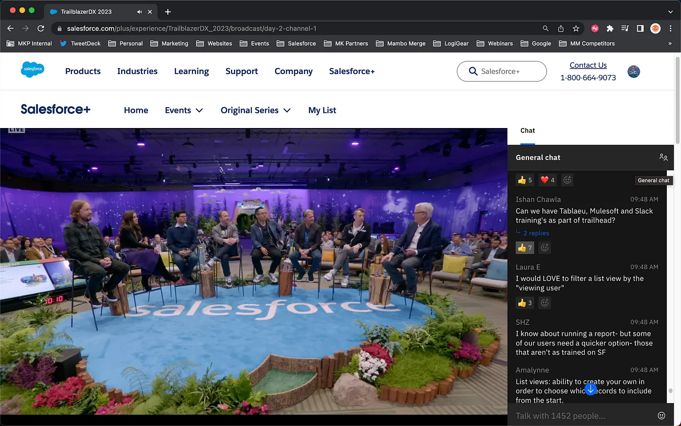Open the participants icon in General chat
This screenshot has width=681, height=426.
point(663,157)
